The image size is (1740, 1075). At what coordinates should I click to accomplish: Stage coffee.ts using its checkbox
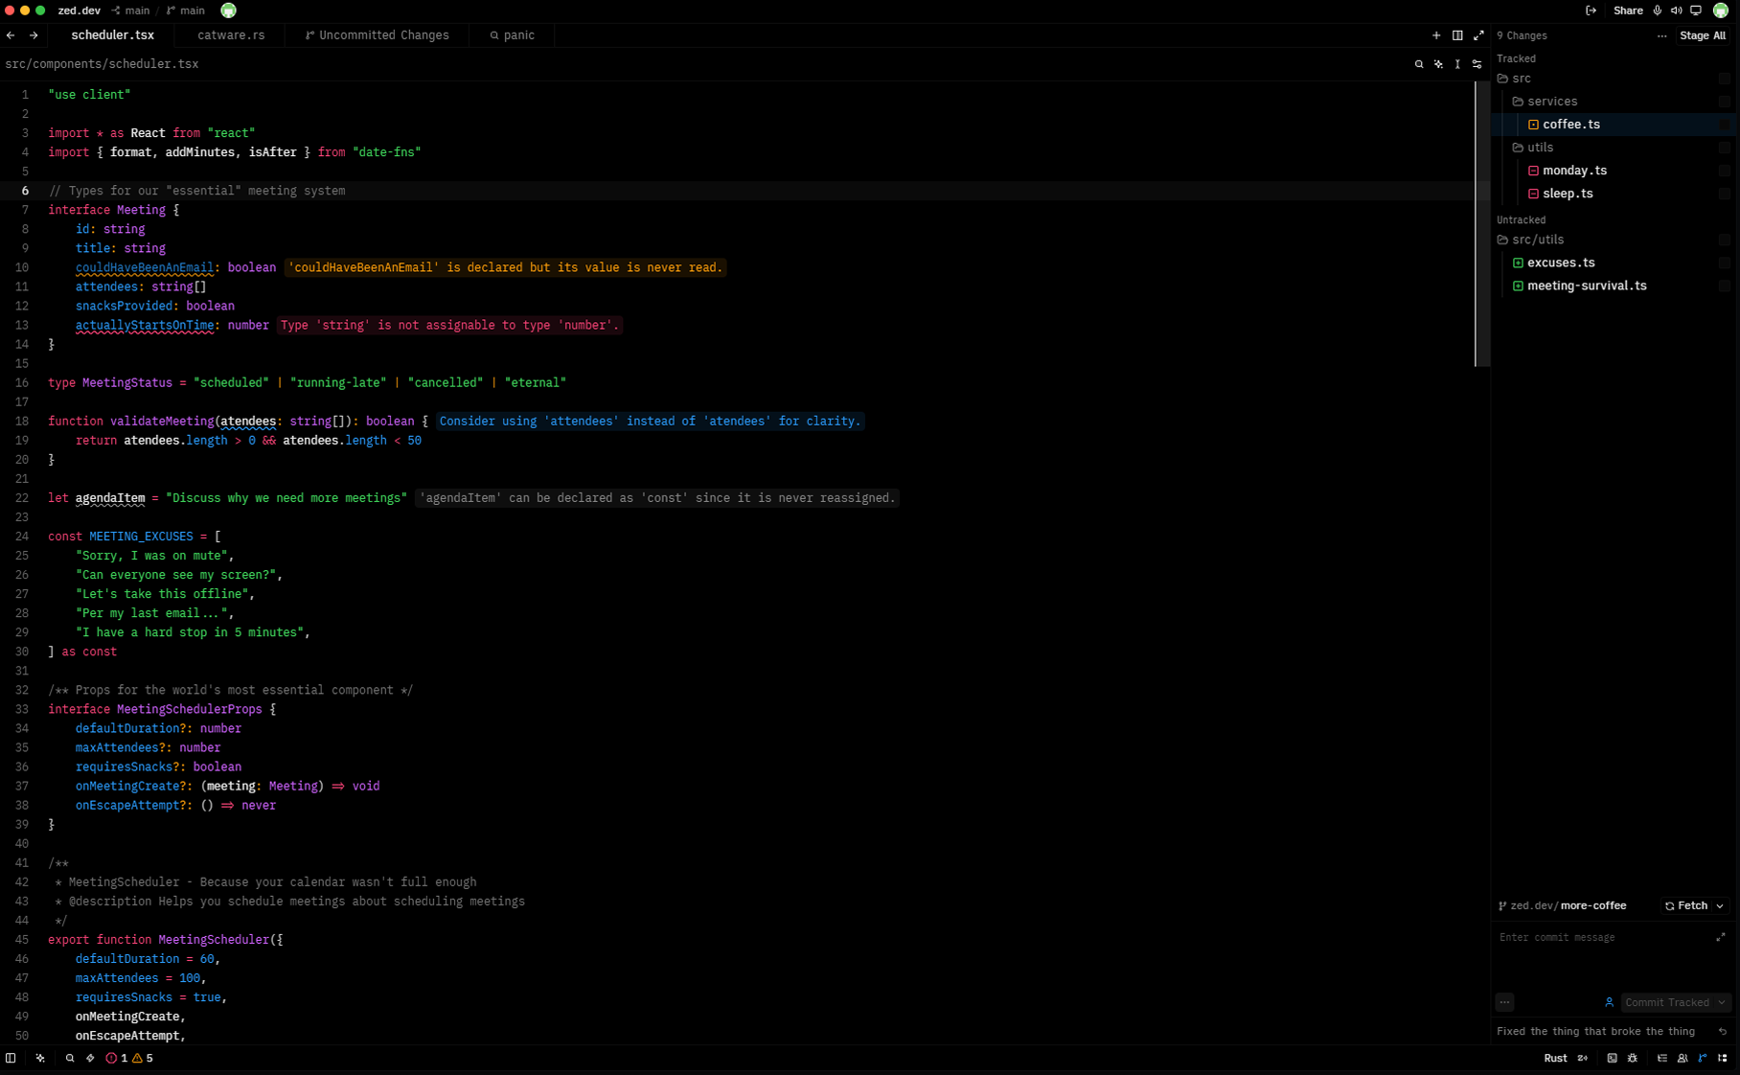pyautogui.click(x=1725, y=125)
